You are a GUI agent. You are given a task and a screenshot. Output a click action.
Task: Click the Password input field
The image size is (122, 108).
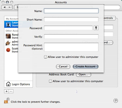pos(68,28)
